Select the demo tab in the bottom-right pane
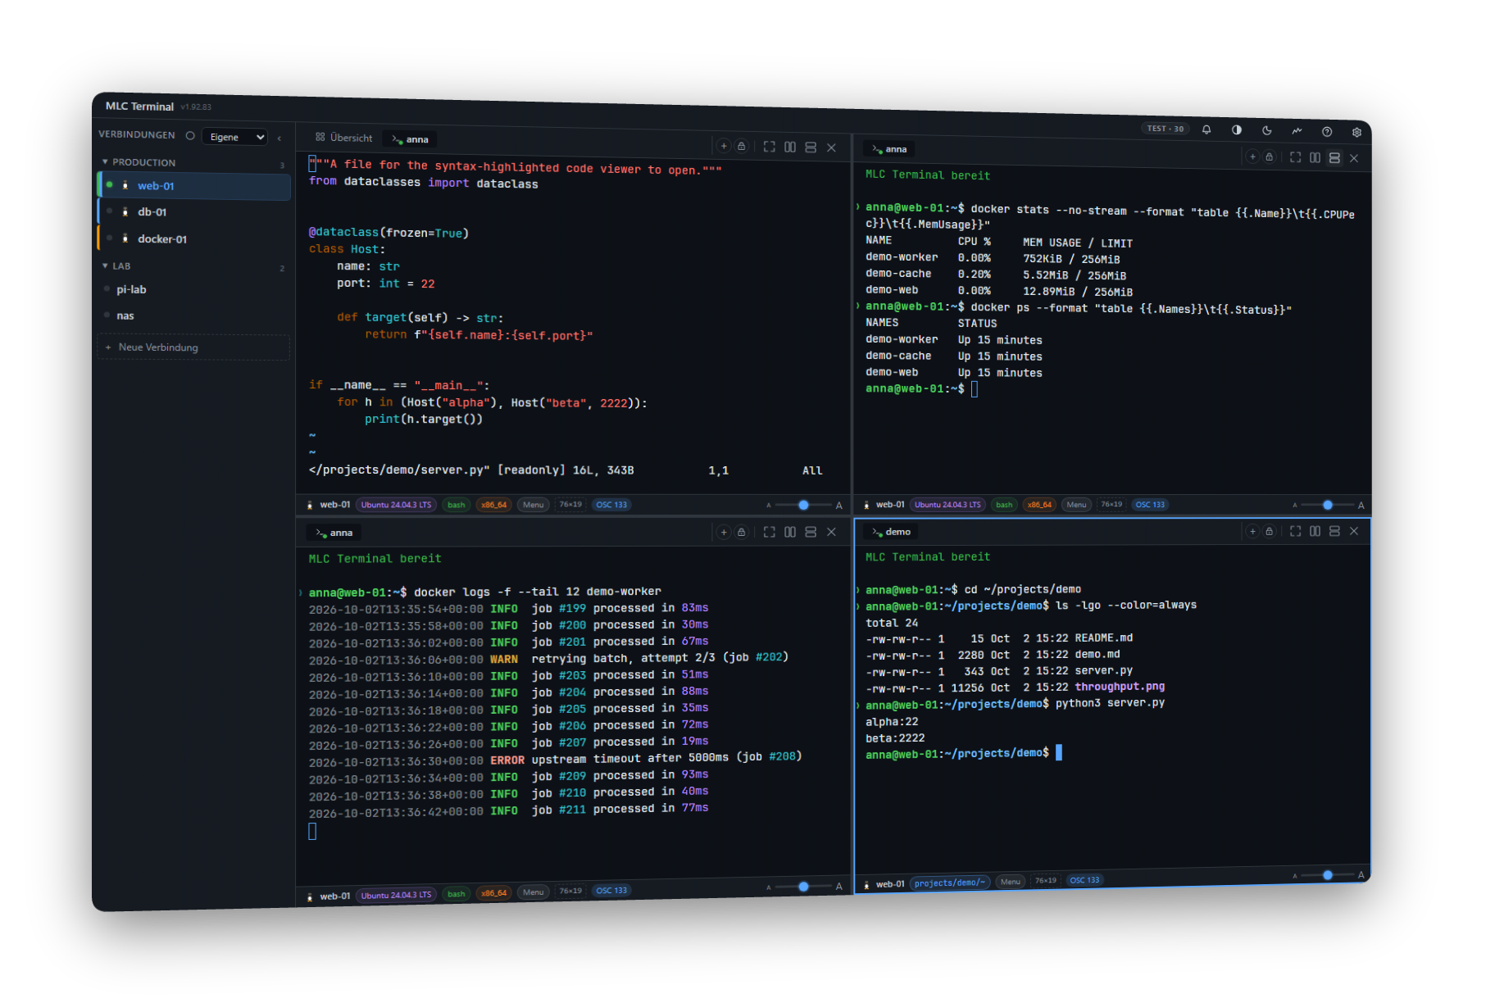This screenshot has width=1495, height=1003. 892,532
